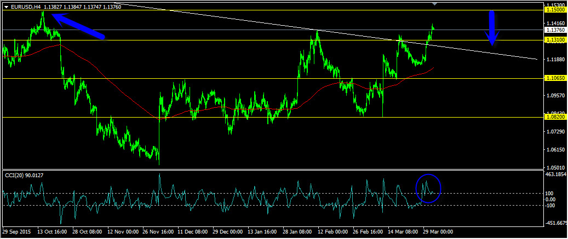568x239 pixels.
Task: Select the current price tag 1.13760
Action: click(x=555, y=30)
